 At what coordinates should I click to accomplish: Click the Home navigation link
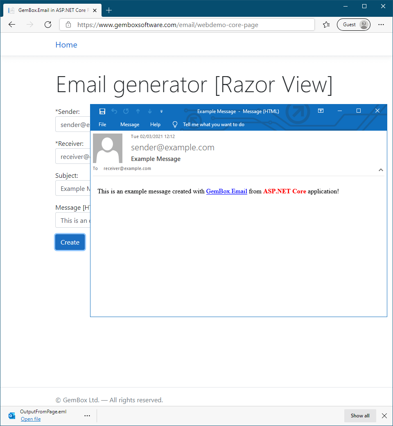tap(66, 45)
